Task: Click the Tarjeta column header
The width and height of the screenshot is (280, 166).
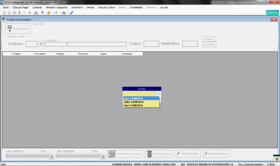Action: pyautogui.click(x=22, y=54)
